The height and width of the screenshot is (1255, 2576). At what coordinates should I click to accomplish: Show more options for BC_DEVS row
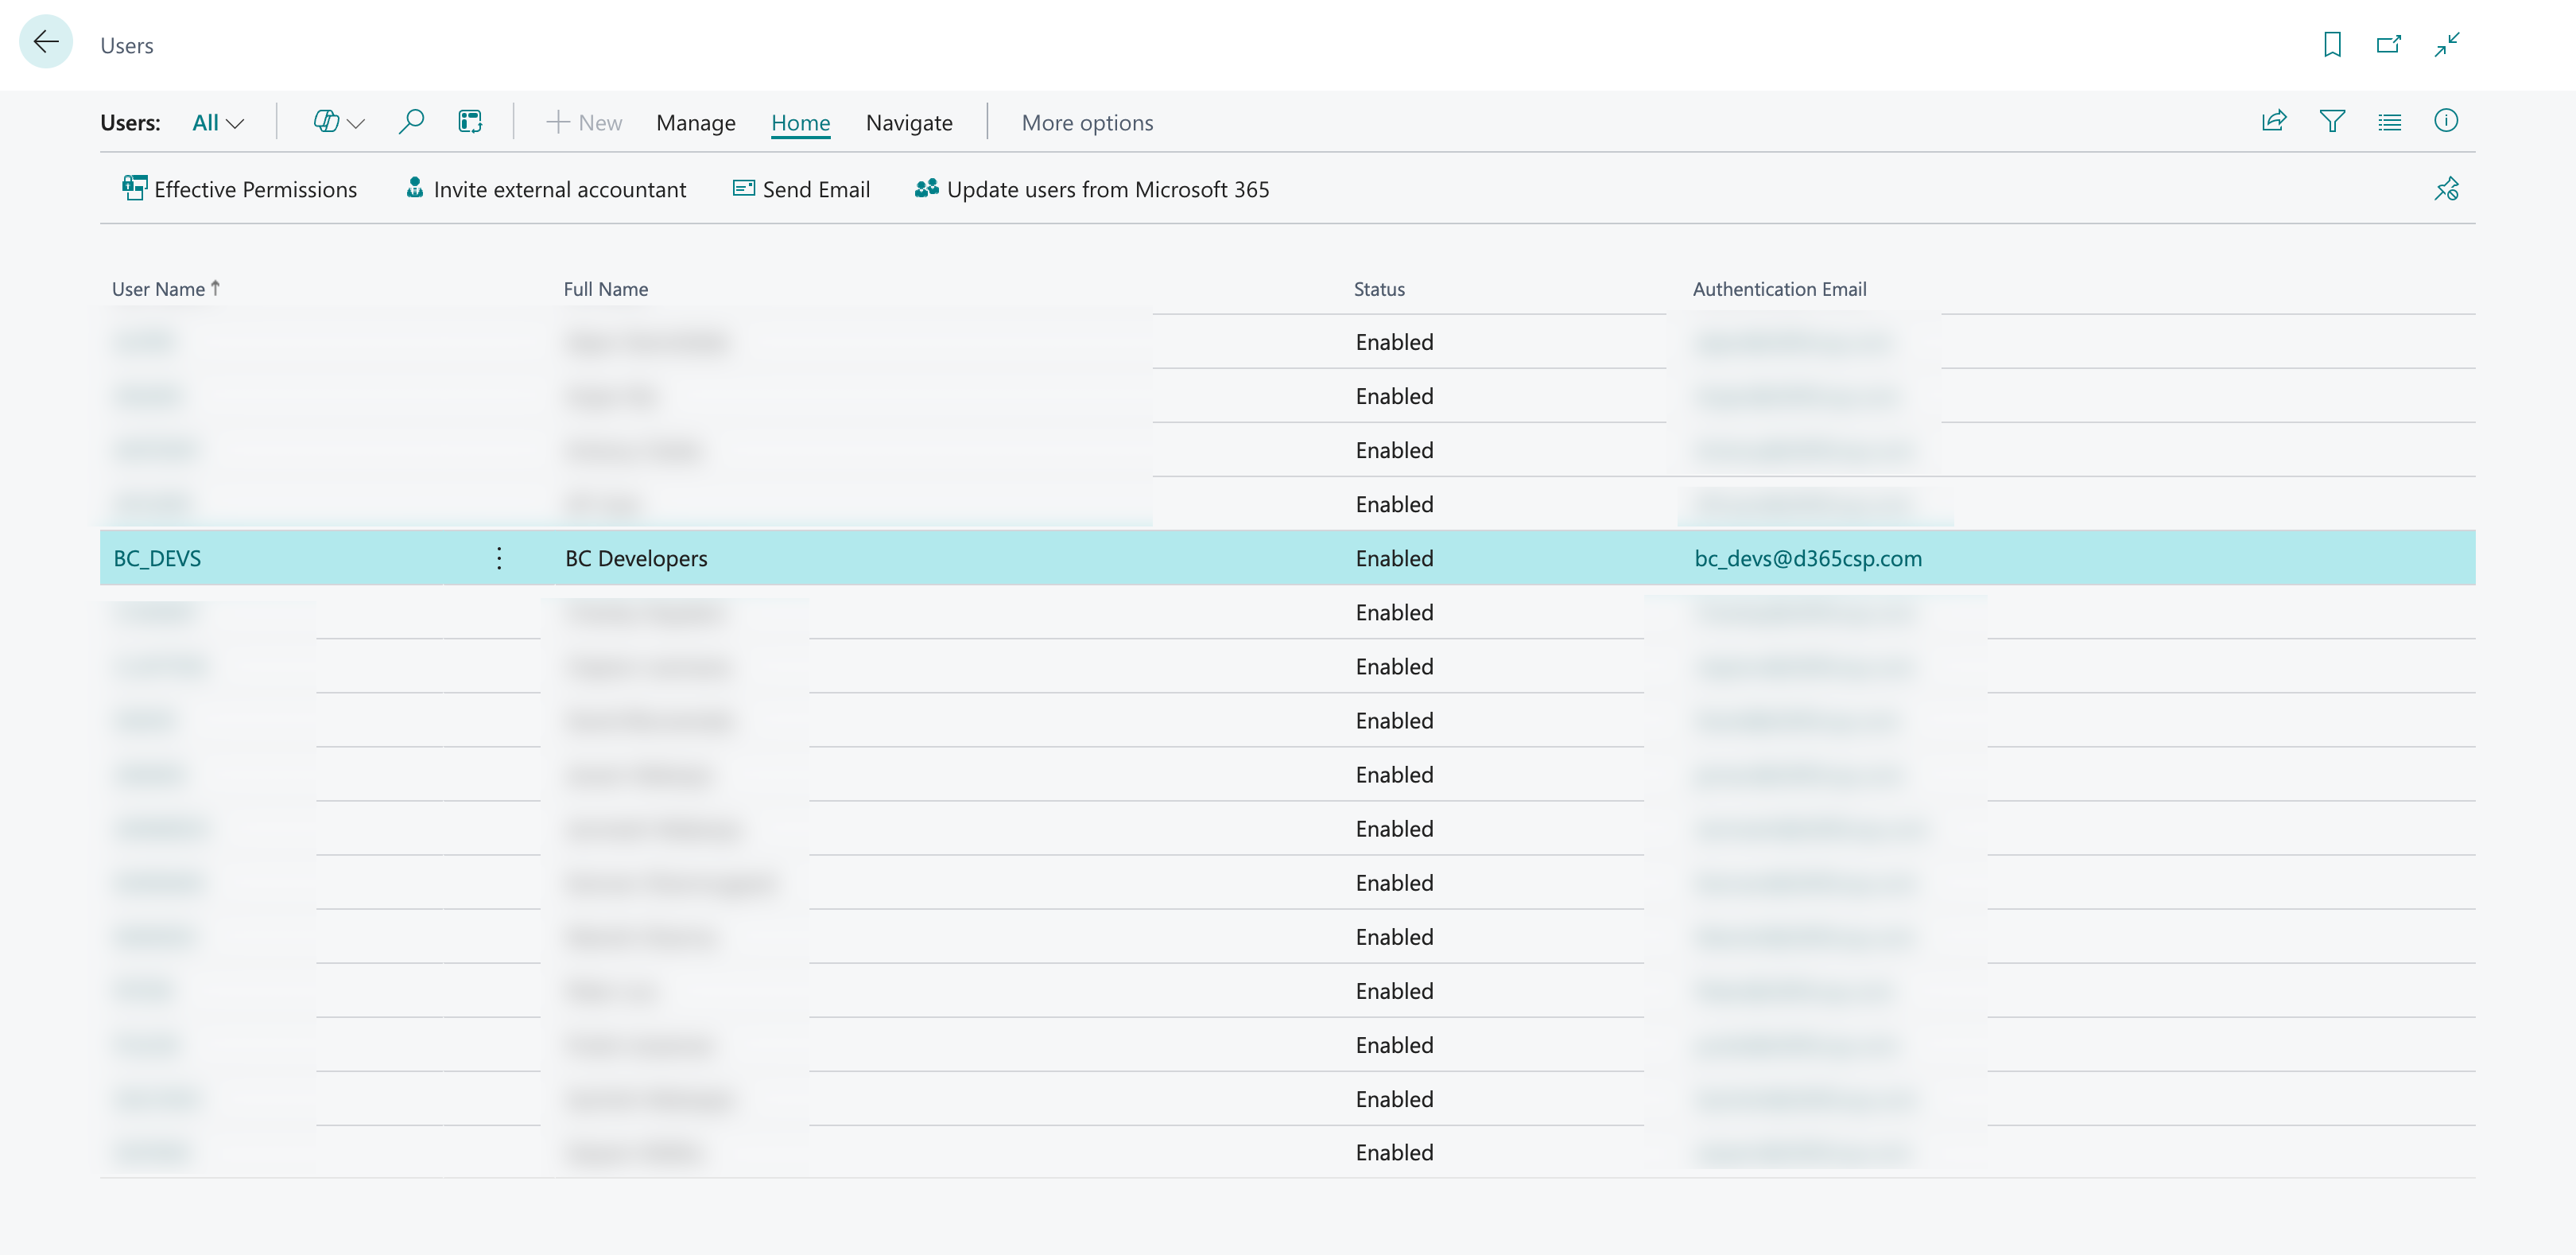point(499,558)
